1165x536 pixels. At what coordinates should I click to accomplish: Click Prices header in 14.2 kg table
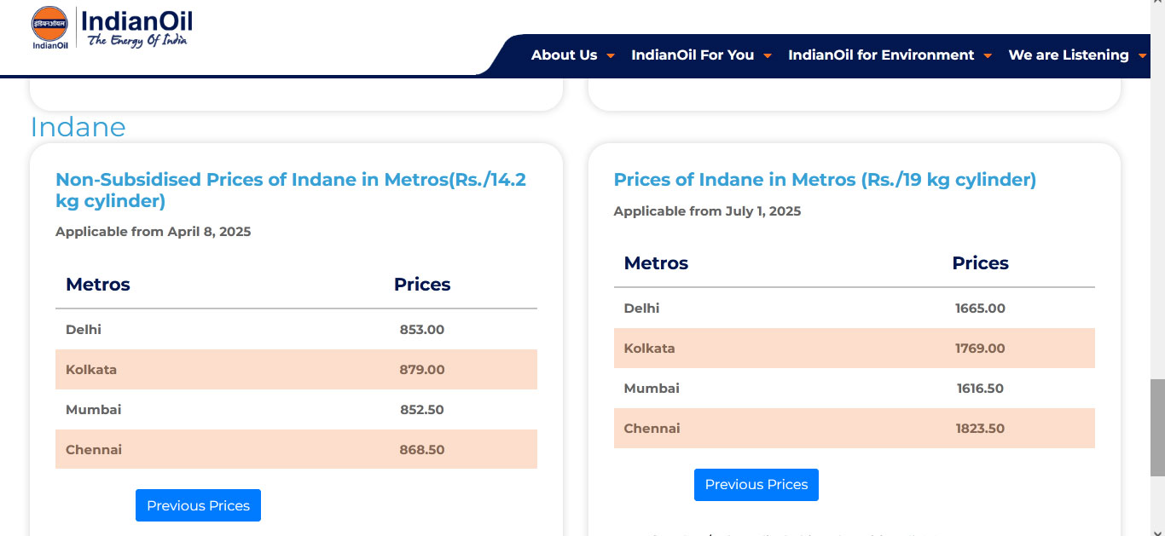click(422, 285)
